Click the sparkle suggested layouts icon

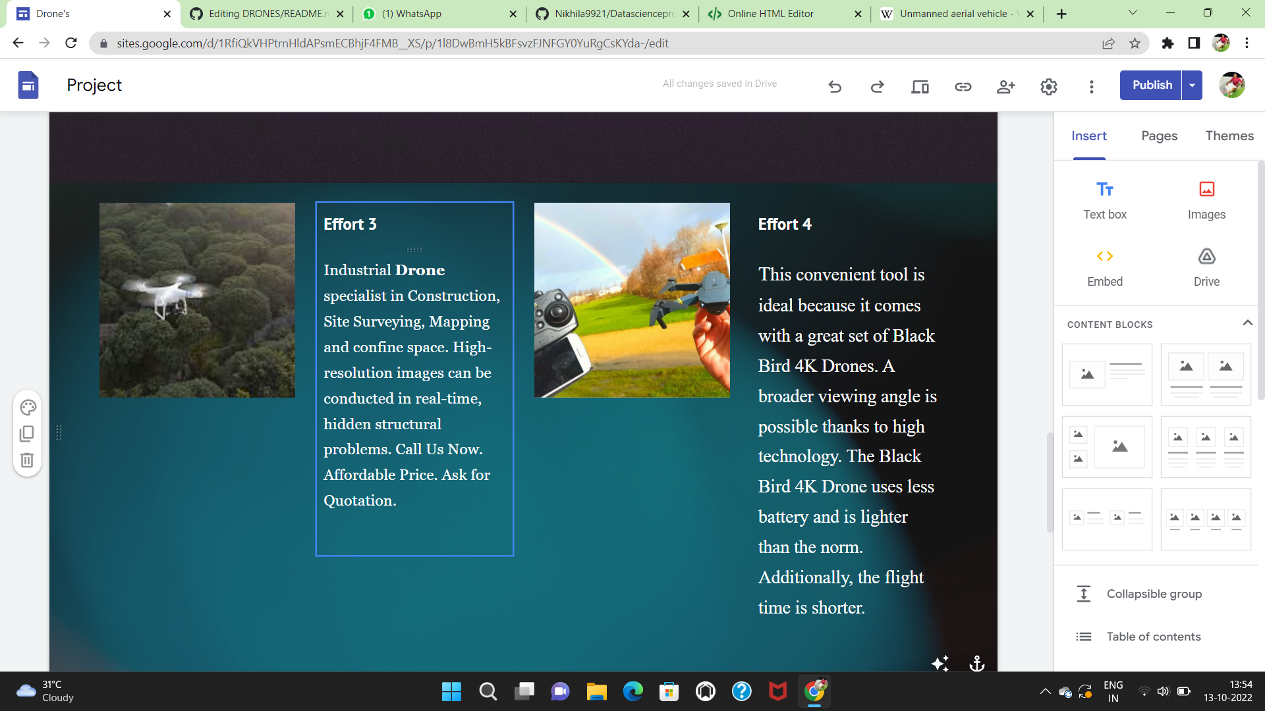coord(941,663)
